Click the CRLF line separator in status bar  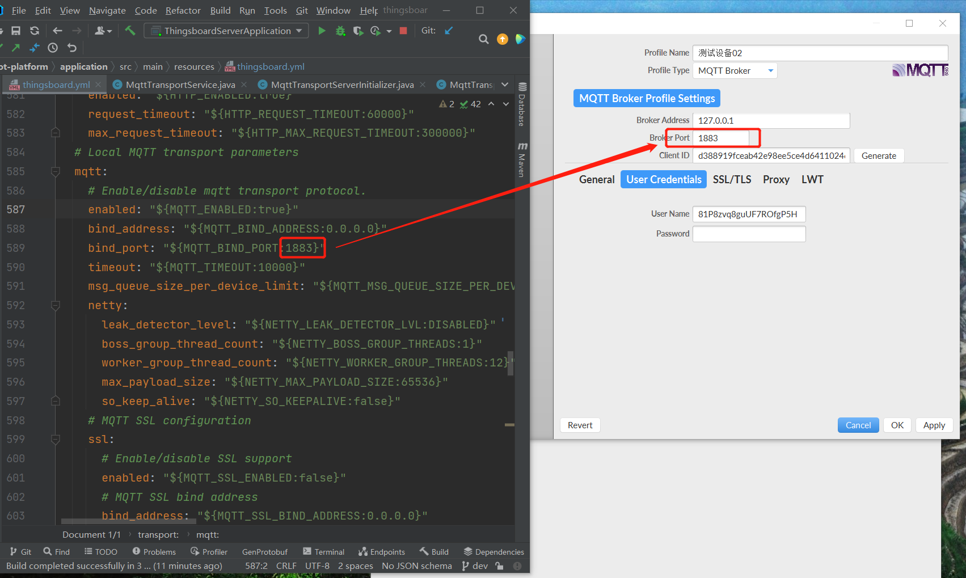[x=286, y=566]
